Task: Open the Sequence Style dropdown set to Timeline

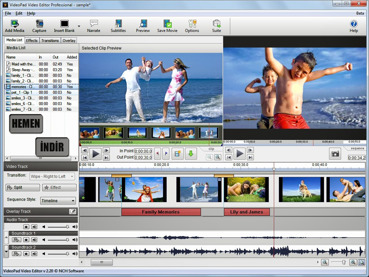Action: point(58,201)
